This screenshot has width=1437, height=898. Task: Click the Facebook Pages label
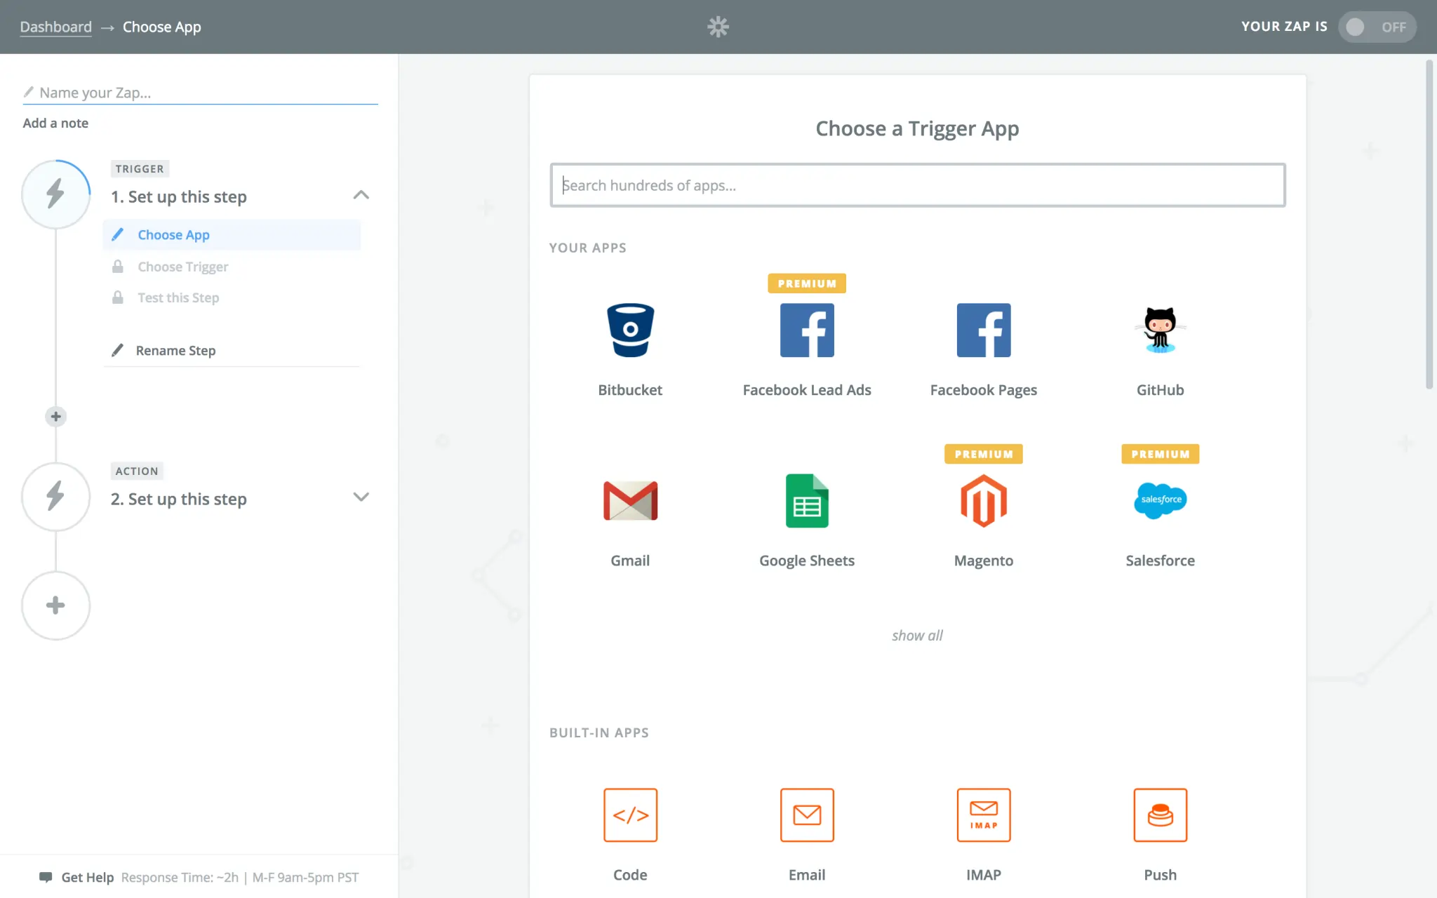point(984,390)
